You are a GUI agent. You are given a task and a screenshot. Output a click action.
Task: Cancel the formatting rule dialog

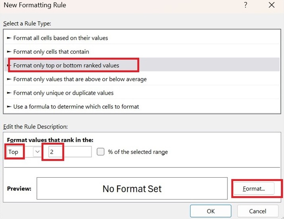click(x=257, y=211)
